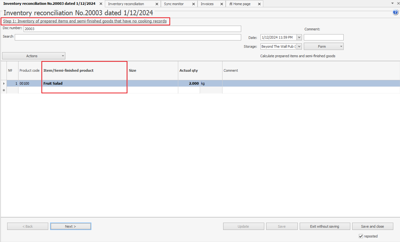
Task: Toggle the reposted checkbox
Action: (361, 236)
